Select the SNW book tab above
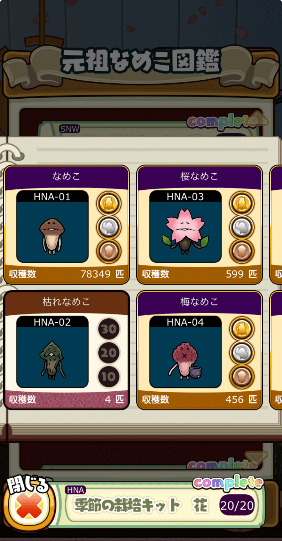The height and width of the screenshot is (541, 282). click(70, 129)
